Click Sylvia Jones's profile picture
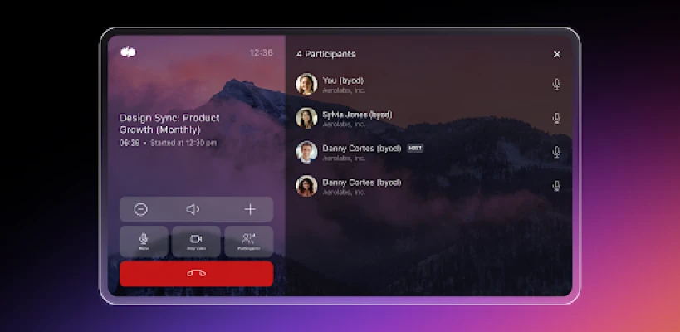Screen dimensions: 680x332 click(x=306, y=118)
